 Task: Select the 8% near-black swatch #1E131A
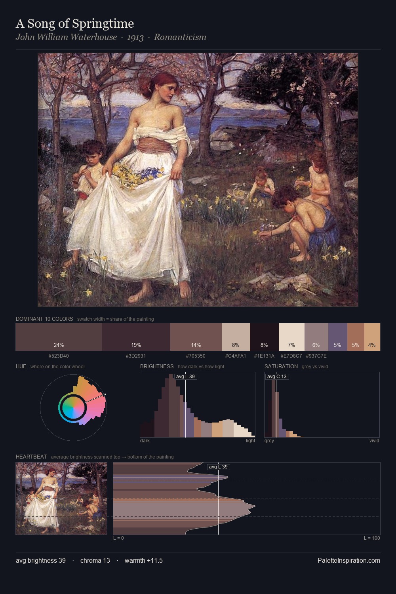(265, 337)
